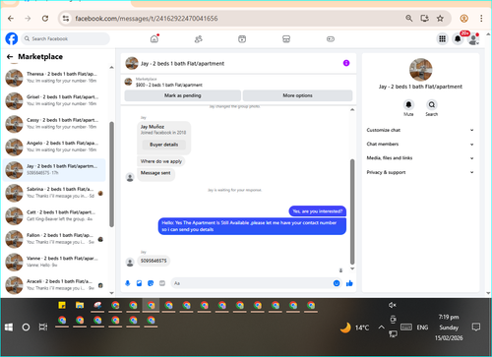
Task: Bookmark this page star icon
Action: [440, 19]
